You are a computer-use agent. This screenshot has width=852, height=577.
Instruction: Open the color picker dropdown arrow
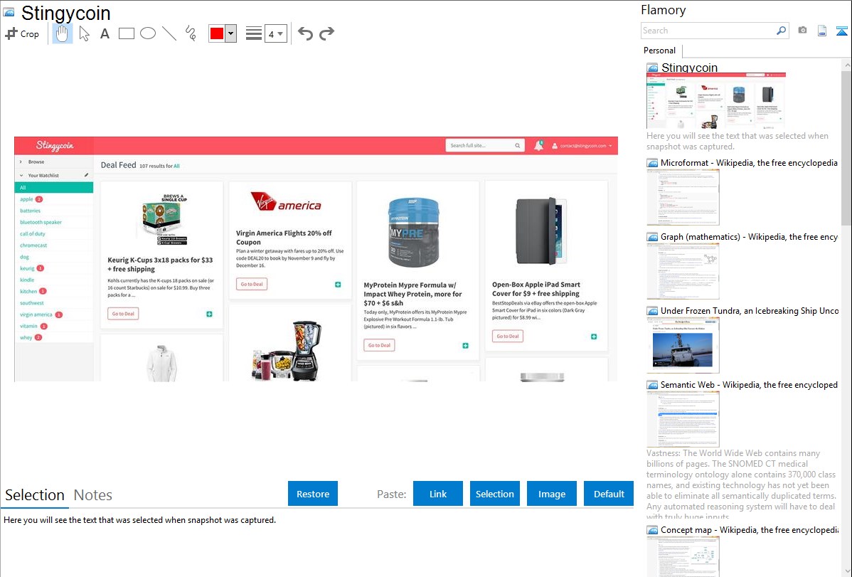231,33
